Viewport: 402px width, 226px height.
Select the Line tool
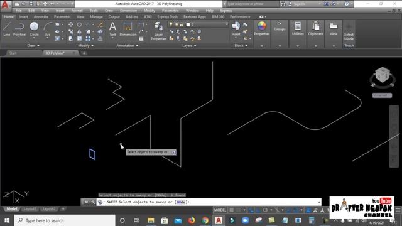click(7, 29)
